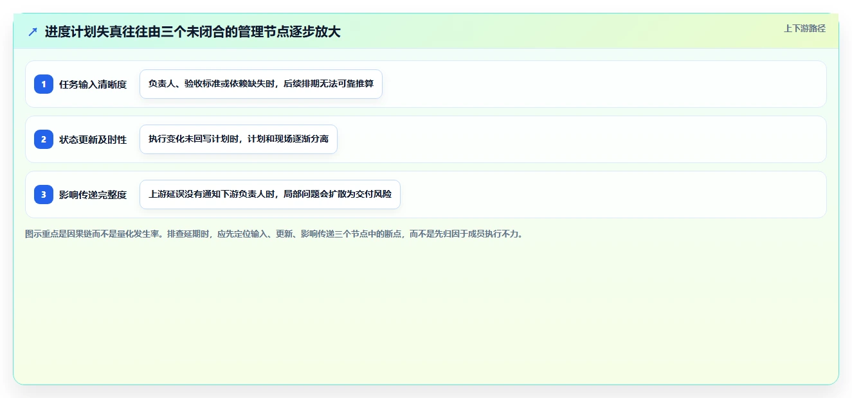Select the 任务输入清晰度 label
The image size is (852, 398).
(x=93, y=84)
